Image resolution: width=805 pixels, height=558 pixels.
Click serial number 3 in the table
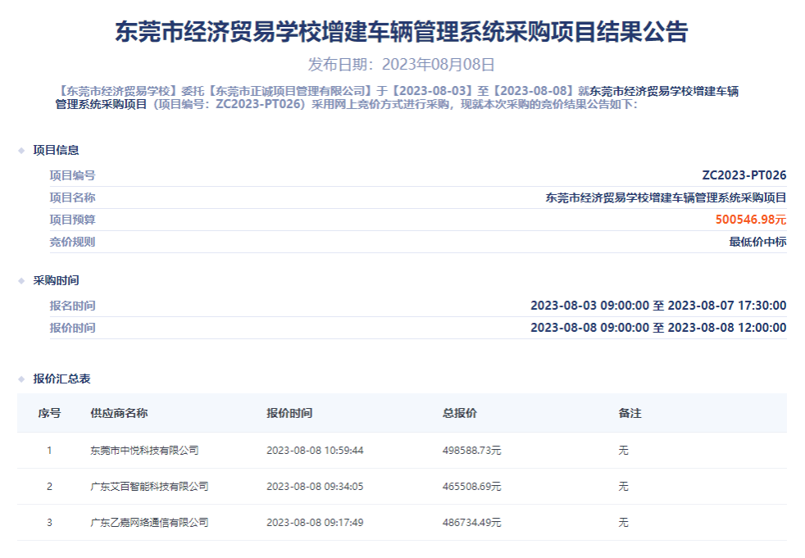pos(49,523)
